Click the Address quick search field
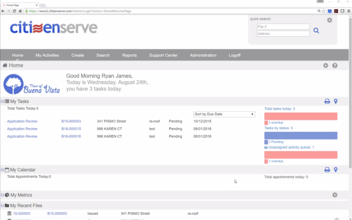 tap(283, 33)
